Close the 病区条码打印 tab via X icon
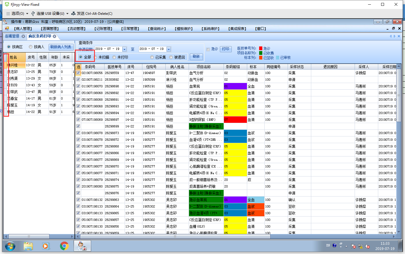 (54, 36)
